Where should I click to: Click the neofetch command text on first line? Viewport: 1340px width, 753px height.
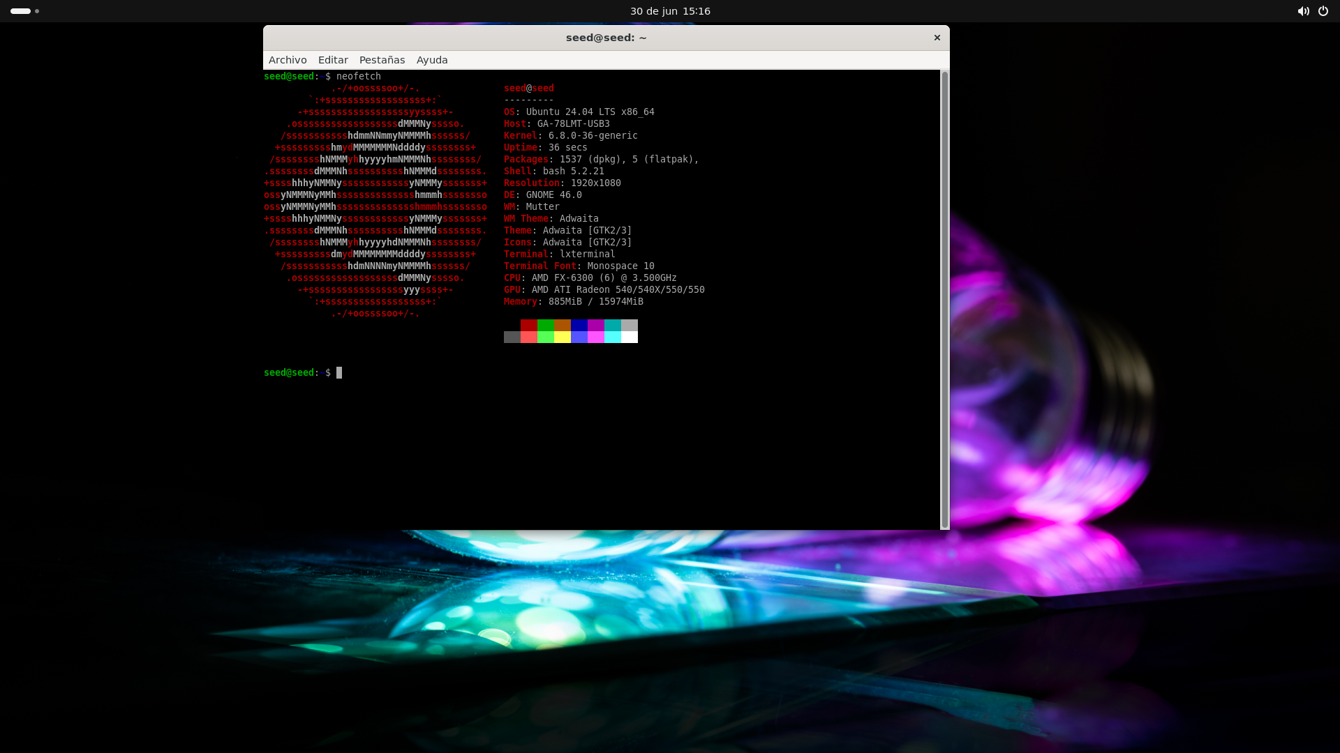[358, 77]
